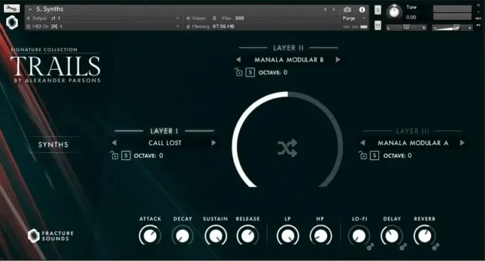Click the lock icon for Layer III

pyautogui.click(x=362, y=156)
